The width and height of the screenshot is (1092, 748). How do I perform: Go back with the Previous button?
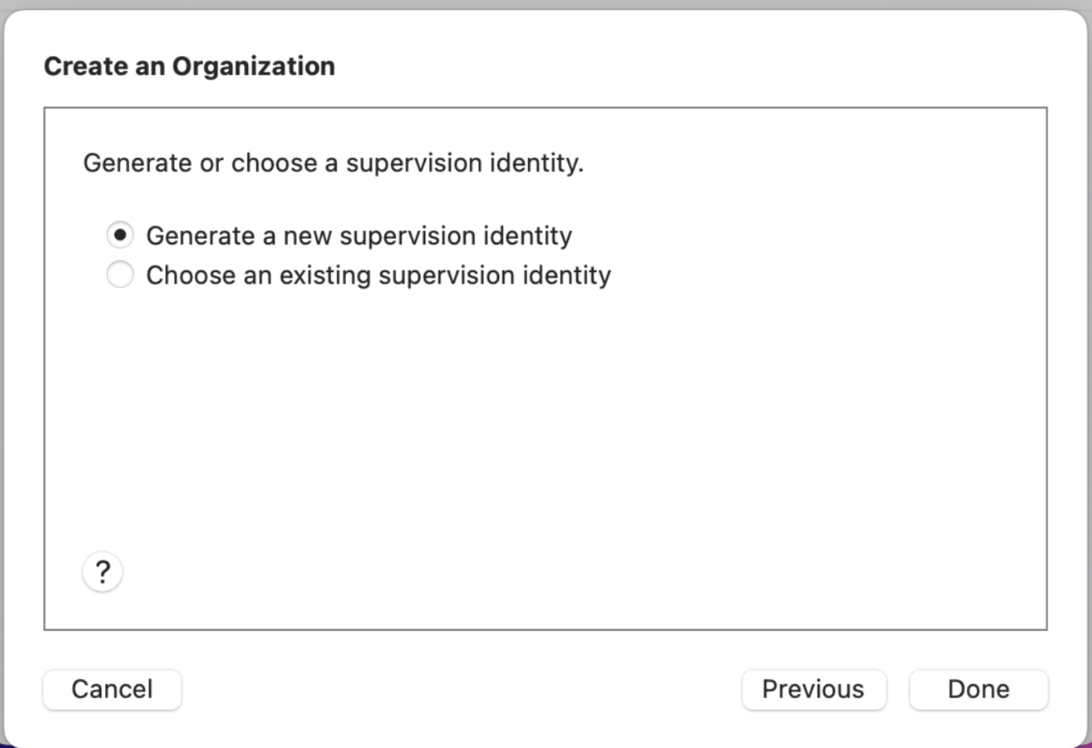[x=813, y=689]
